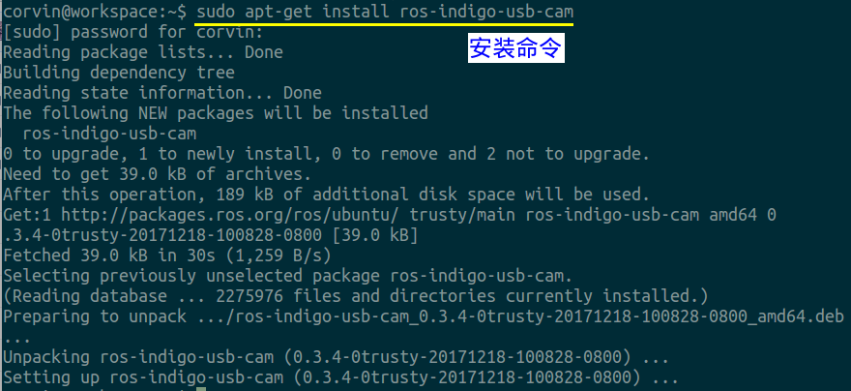Click the yellow-underlined sudo apt-get install command
Image resolution: width=851 pixels, height=391 pixels.
tap(384, 12)
